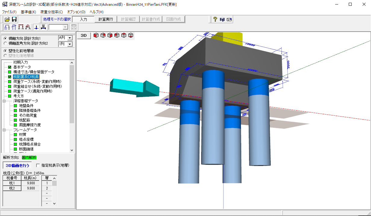
Task: Select 橋軸直角方向 設計方向2 radio button
Action: click(x=5, y=43)
